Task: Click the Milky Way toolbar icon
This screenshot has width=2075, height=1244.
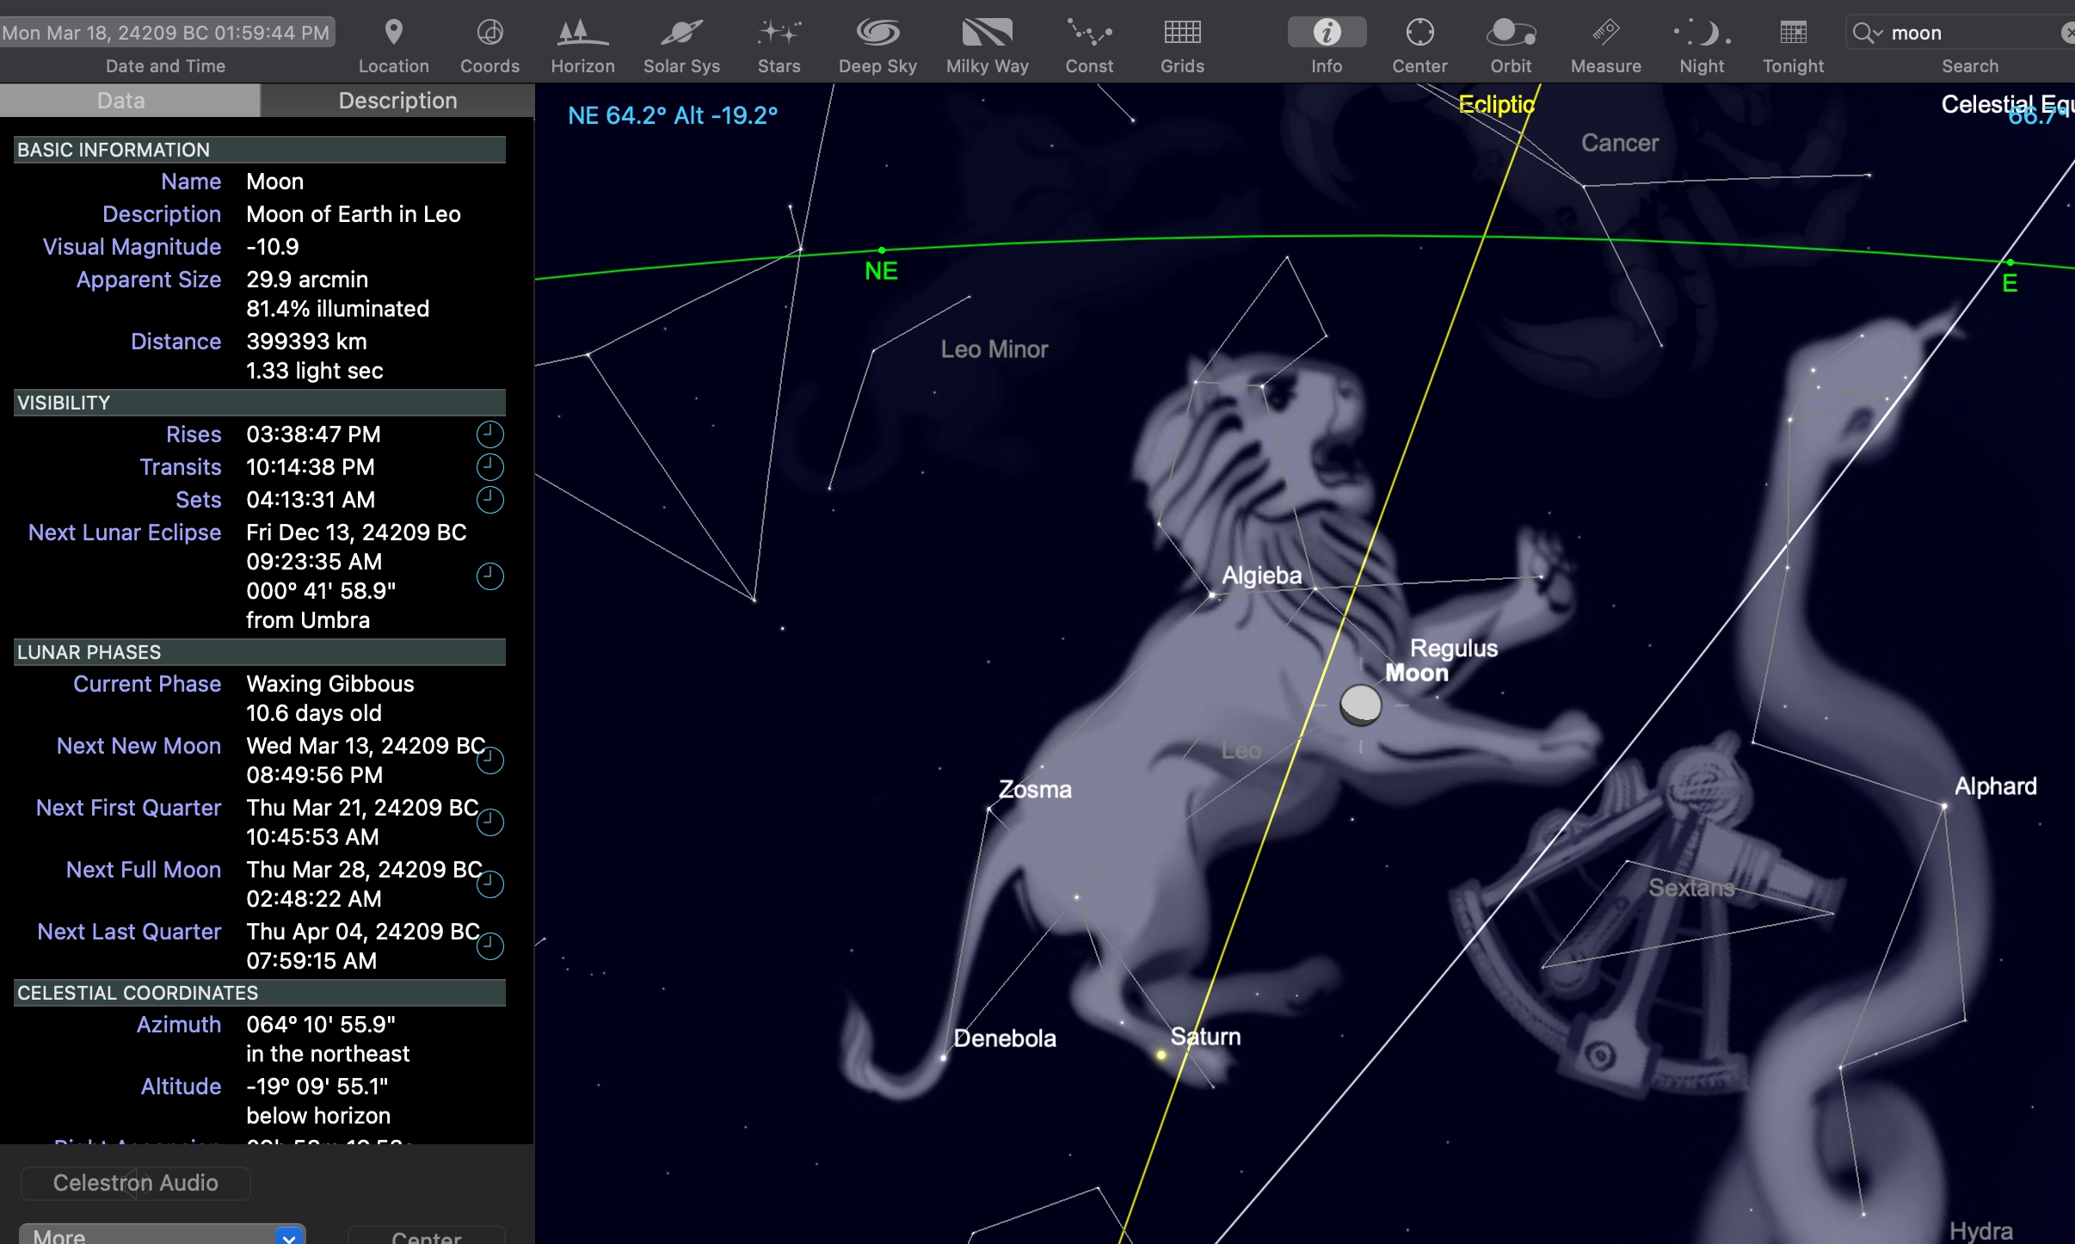Action: point(987,33)
